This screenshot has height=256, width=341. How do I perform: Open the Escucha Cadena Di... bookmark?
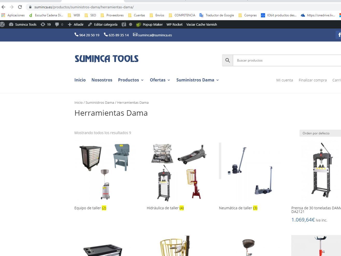pyautogui.click(x=46, y=15)
